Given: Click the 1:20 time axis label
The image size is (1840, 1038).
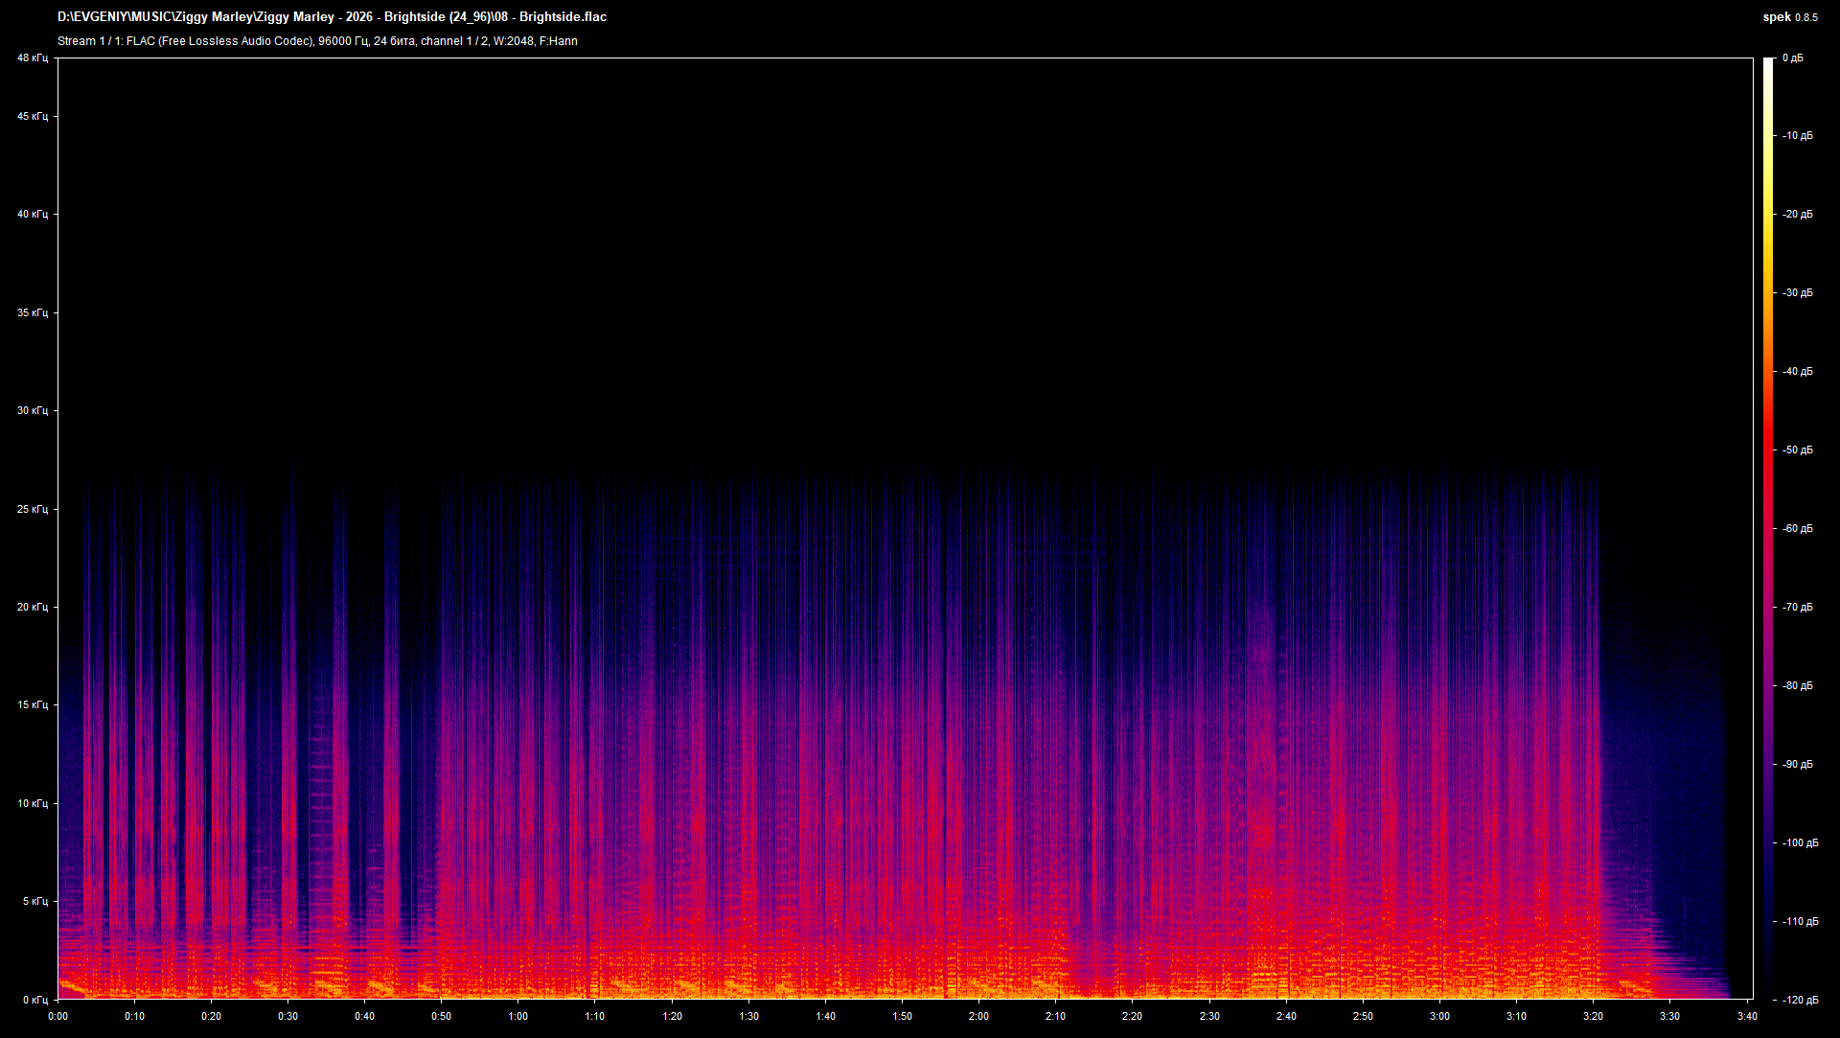Looking at the screenshot, I should [x=672, y=1017].
